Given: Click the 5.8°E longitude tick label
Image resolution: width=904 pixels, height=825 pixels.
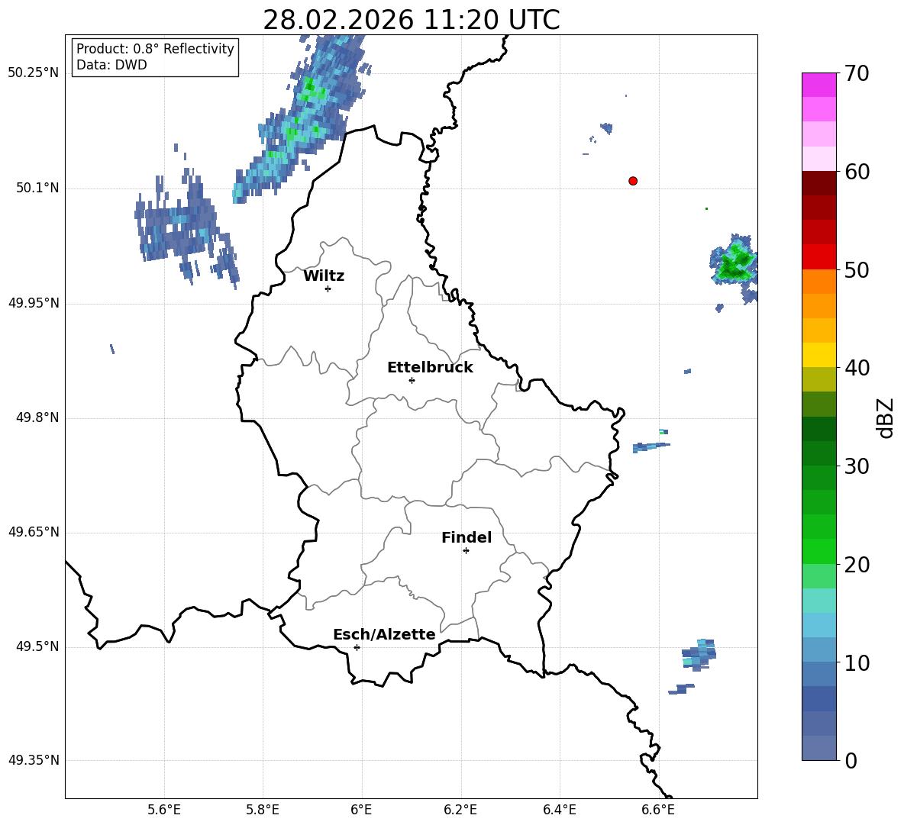Looking at the screenshot, I should [263, 810].
